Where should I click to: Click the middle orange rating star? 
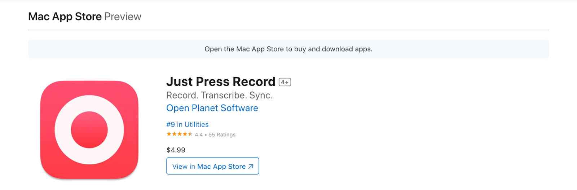[180, 134]
